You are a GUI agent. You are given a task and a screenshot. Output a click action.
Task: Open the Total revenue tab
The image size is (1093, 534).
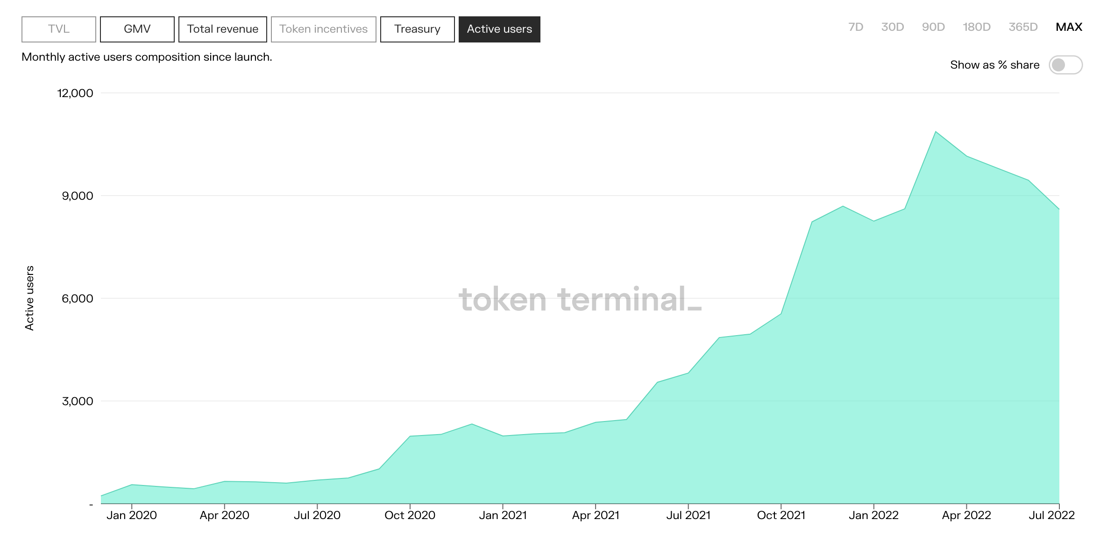click(x=223, y=29)
